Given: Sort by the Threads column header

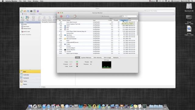Looking at the screenshot, I should [116, 20].
